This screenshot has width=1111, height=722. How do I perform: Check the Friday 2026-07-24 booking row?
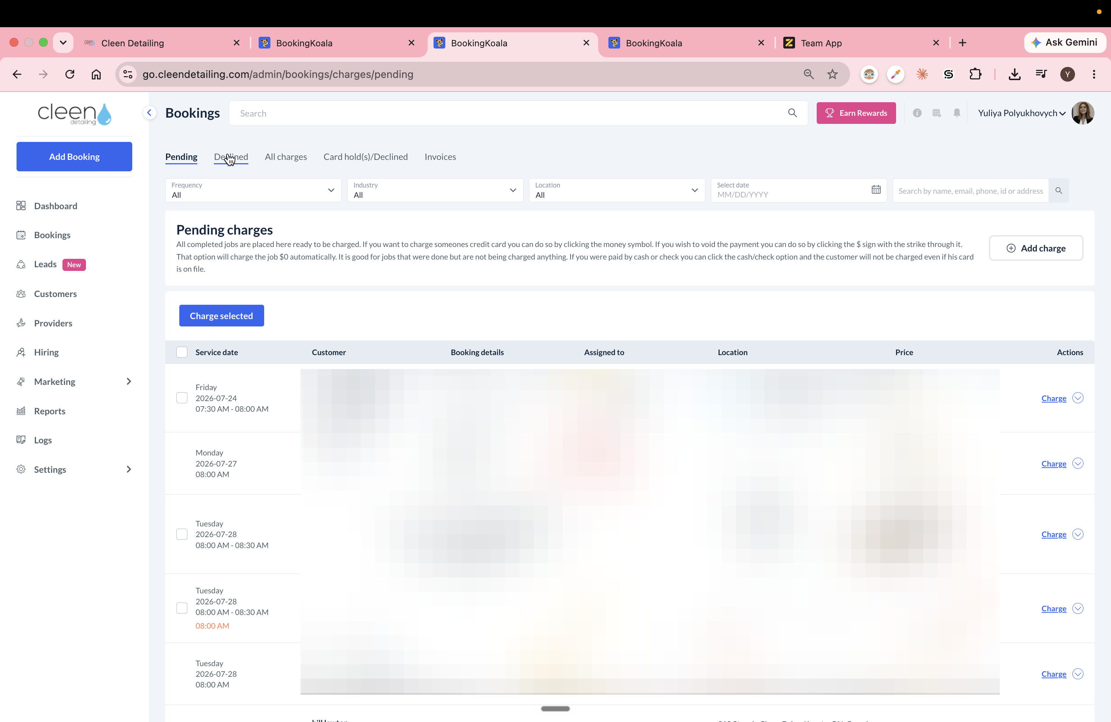[x=181, y=398]
